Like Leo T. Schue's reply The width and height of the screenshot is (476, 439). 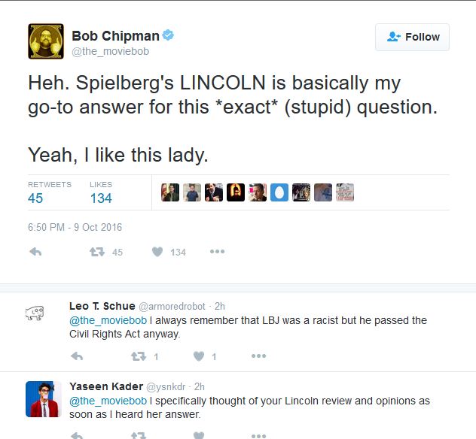pos(199,356)
